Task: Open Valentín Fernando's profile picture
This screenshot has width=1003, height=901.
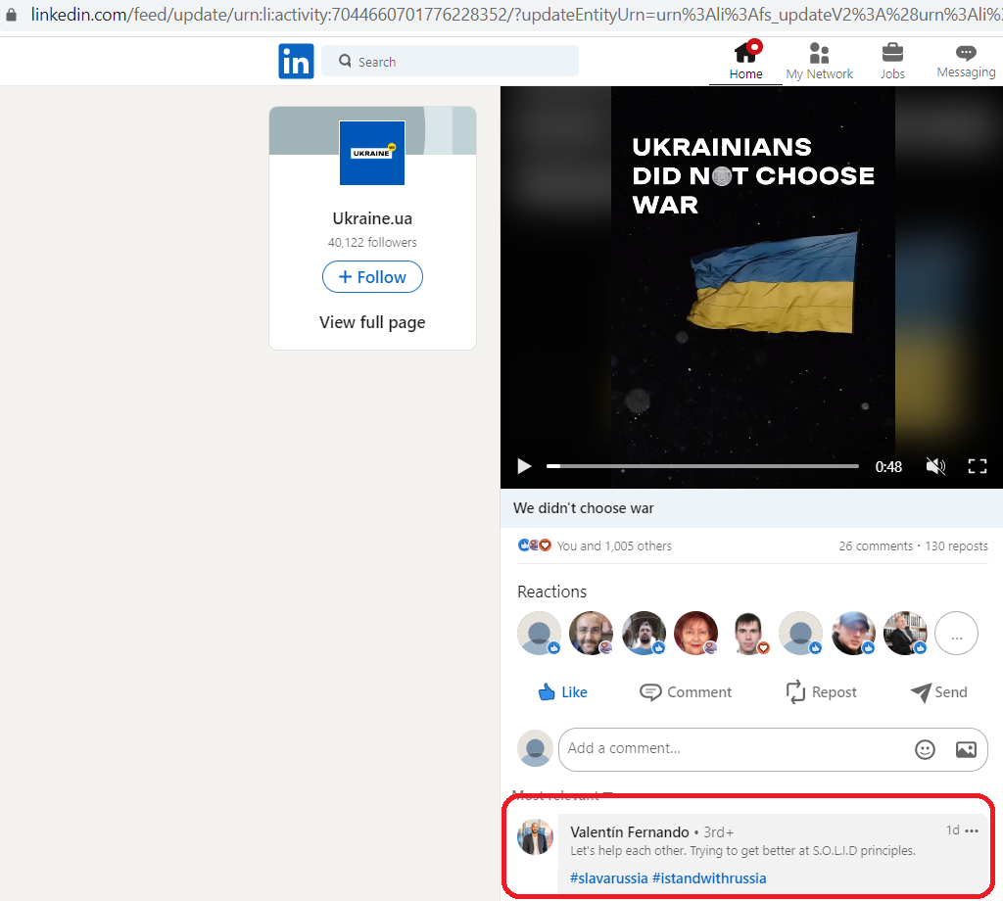Action: [x=535, y=837]
